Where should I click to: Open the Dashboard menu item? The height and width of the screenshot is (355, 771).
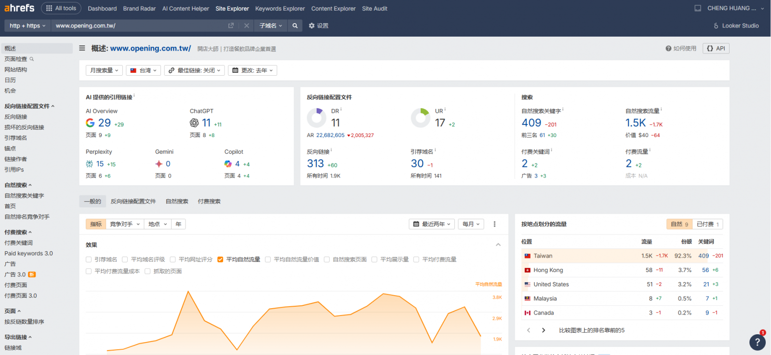[102, 8]
